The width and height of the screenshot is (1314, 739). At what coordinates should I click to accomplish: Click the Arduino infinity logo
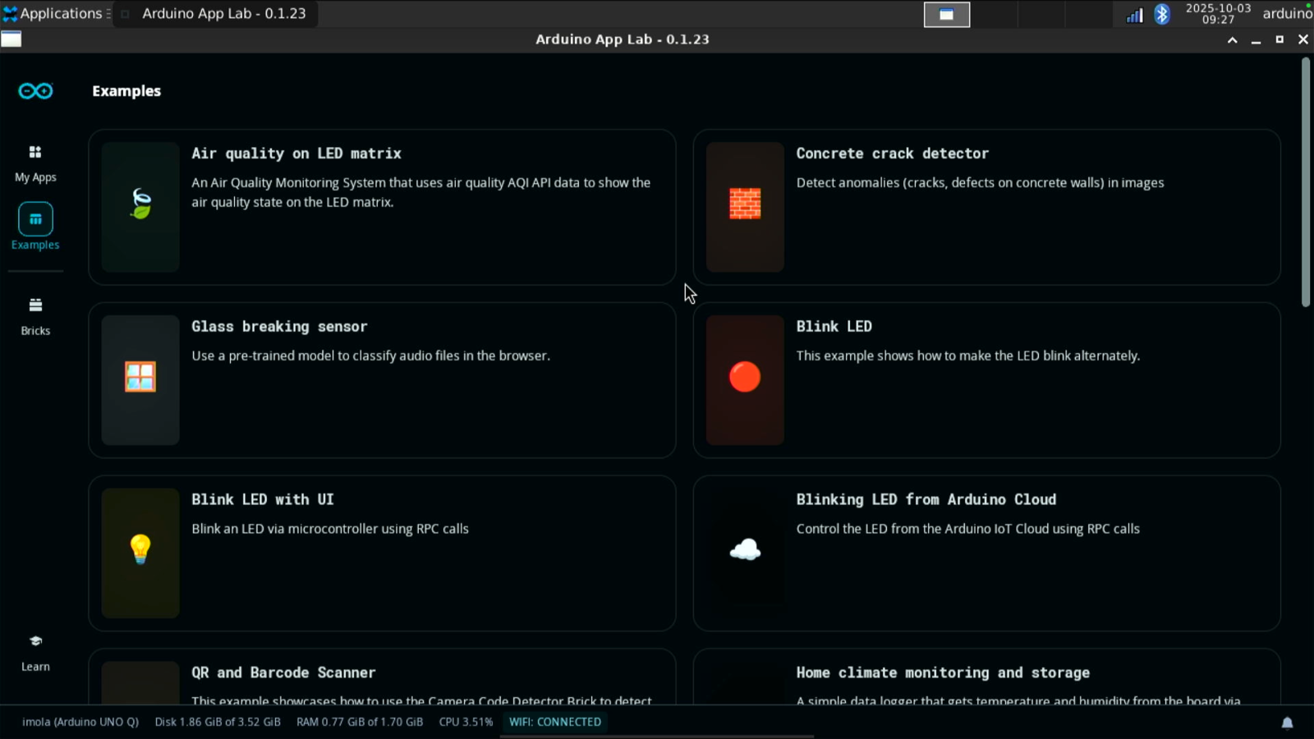[x=35, y=91]
